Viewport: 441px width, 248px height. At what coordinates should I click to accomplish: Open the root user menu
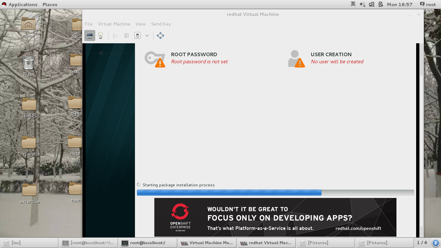click(428, 5)
